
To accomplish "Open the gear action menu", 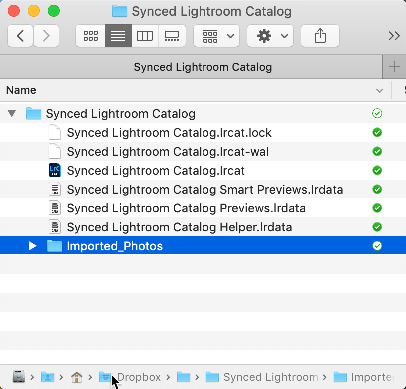I will tap(270, 36).
